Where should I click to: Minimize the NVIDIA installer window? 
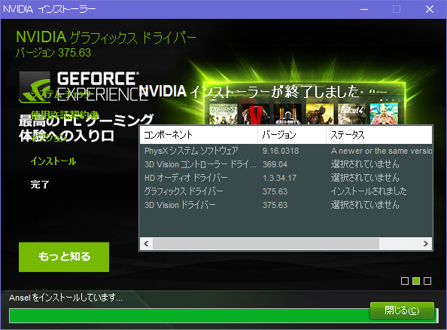click(364, 10)
